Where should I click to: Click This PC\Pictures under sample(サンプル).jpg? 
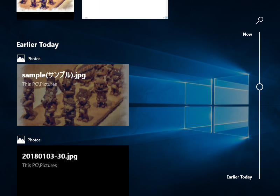pyautogui.click(x=40, y=84)
